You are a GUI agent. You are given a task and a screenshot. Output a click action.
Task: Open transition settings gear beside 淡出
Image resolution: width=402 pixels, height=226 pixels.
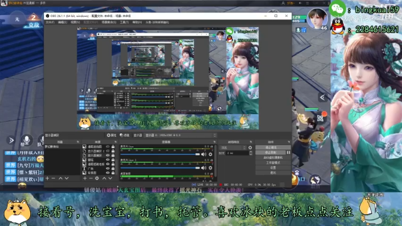pyautogui.click(x=250, y=148)
